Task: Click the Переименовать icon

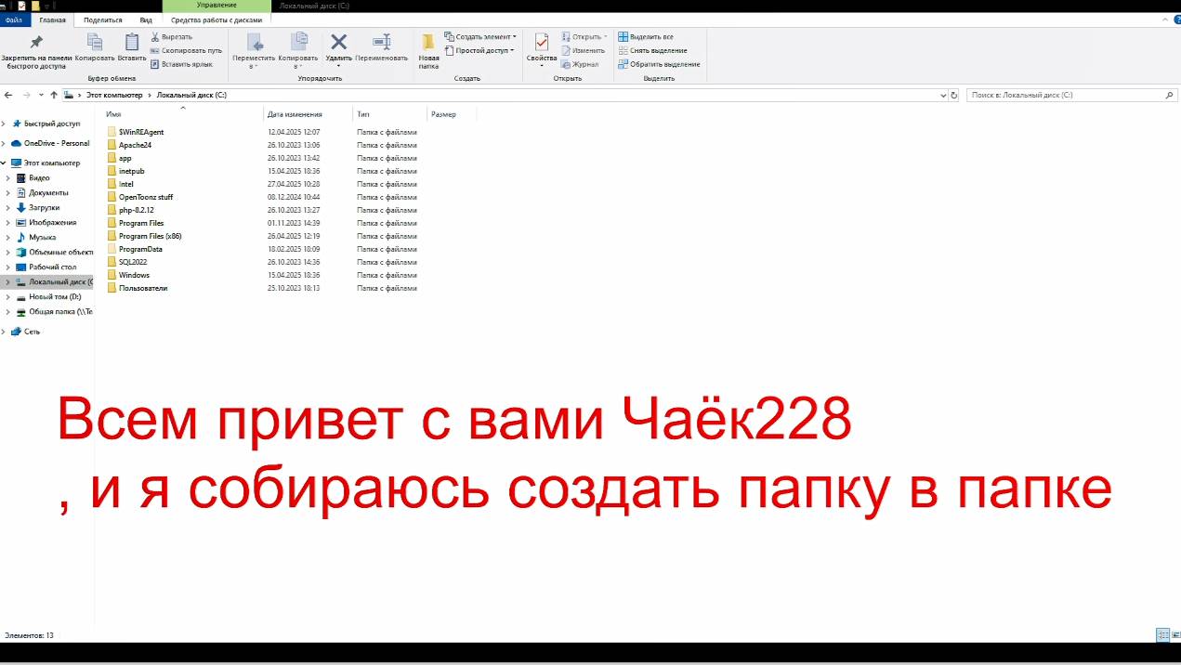Action: (381, 42)
